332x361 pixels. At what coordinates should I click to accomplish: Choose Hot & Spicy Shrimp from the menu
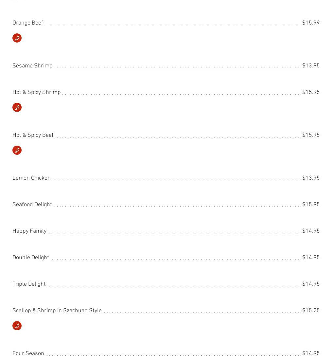point(37,92)
